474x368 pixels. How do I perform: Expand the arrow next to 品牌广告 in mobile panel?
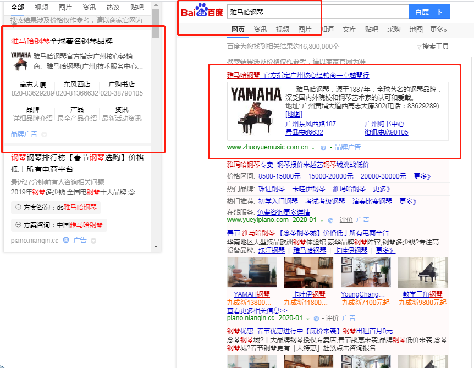click(45, 134)
